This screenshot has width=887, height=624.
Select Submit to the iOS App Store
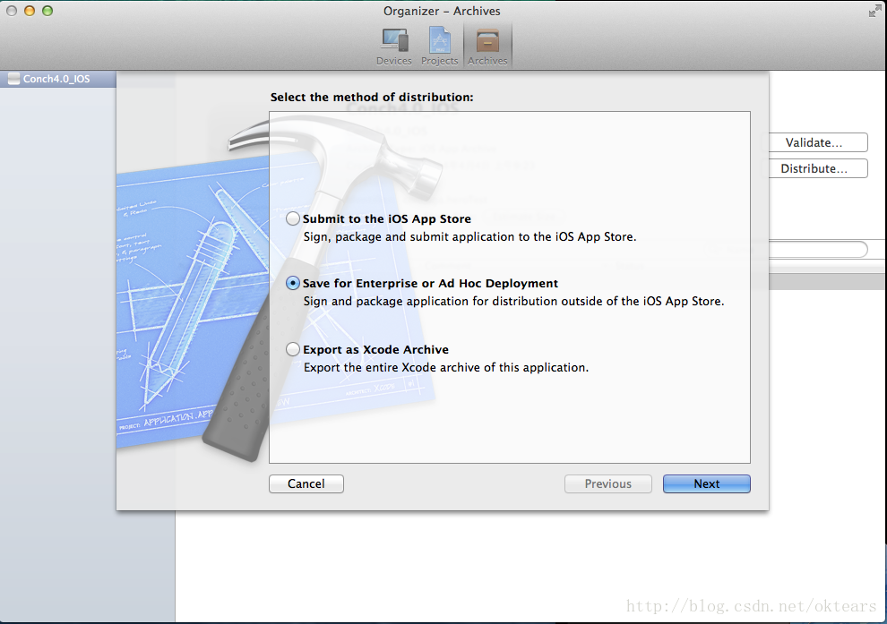(293, 218)
